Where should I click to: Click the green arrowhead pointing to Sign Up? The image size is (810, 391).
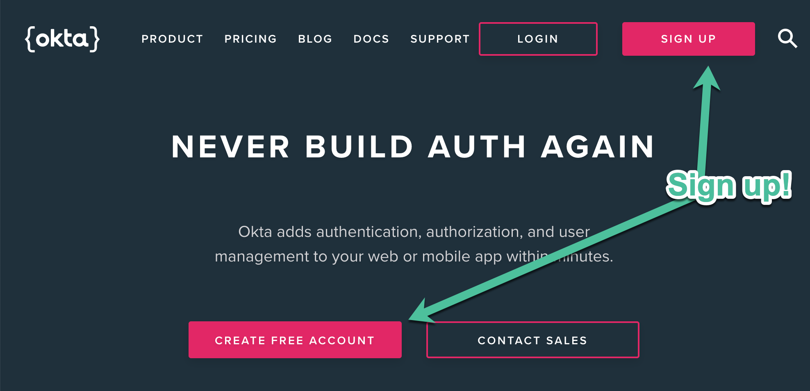pos(707,78)
